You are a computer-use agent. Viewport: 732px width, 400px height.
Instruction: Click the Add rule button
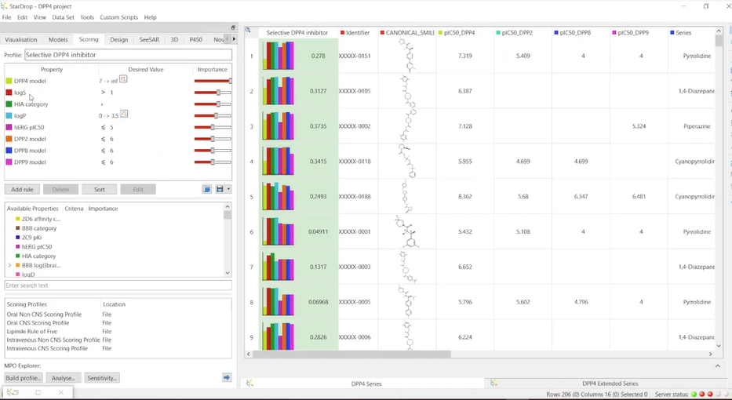point(22,189)
